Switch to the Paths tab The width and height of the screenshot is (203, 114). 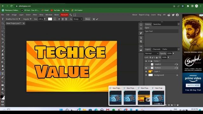coord(165,49)
